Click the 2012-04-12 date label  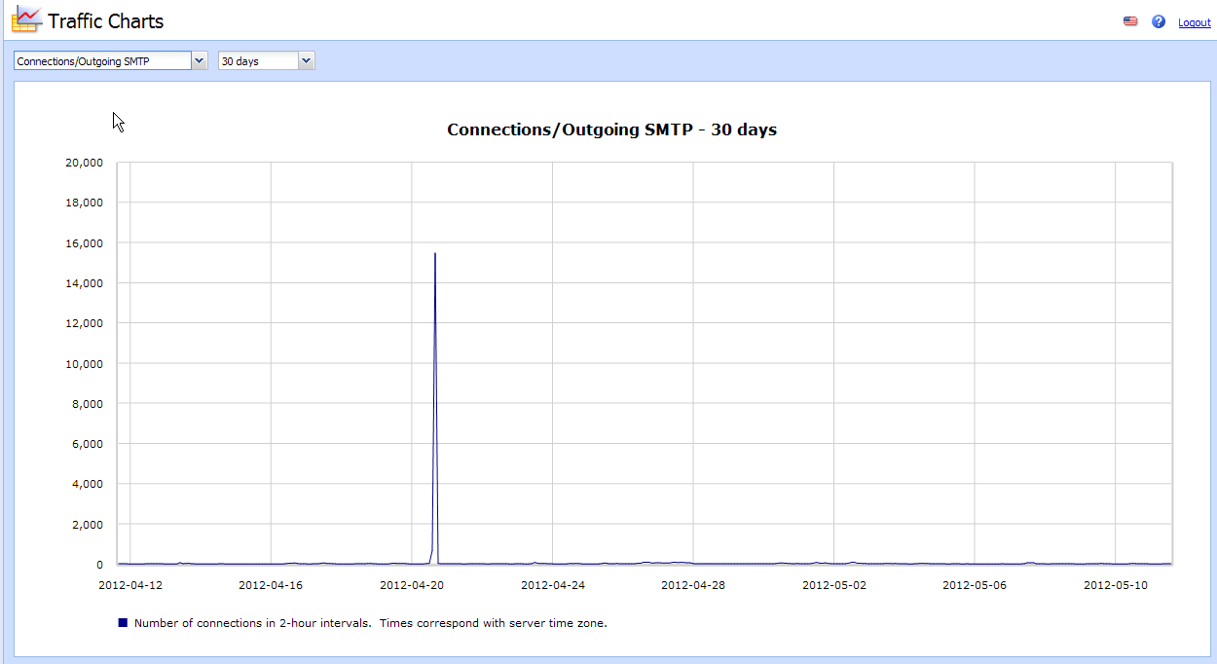130,586
